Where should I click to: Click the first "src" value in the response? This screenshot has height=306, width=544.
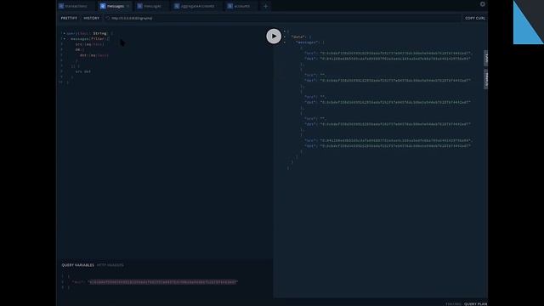tap(395, 53)
